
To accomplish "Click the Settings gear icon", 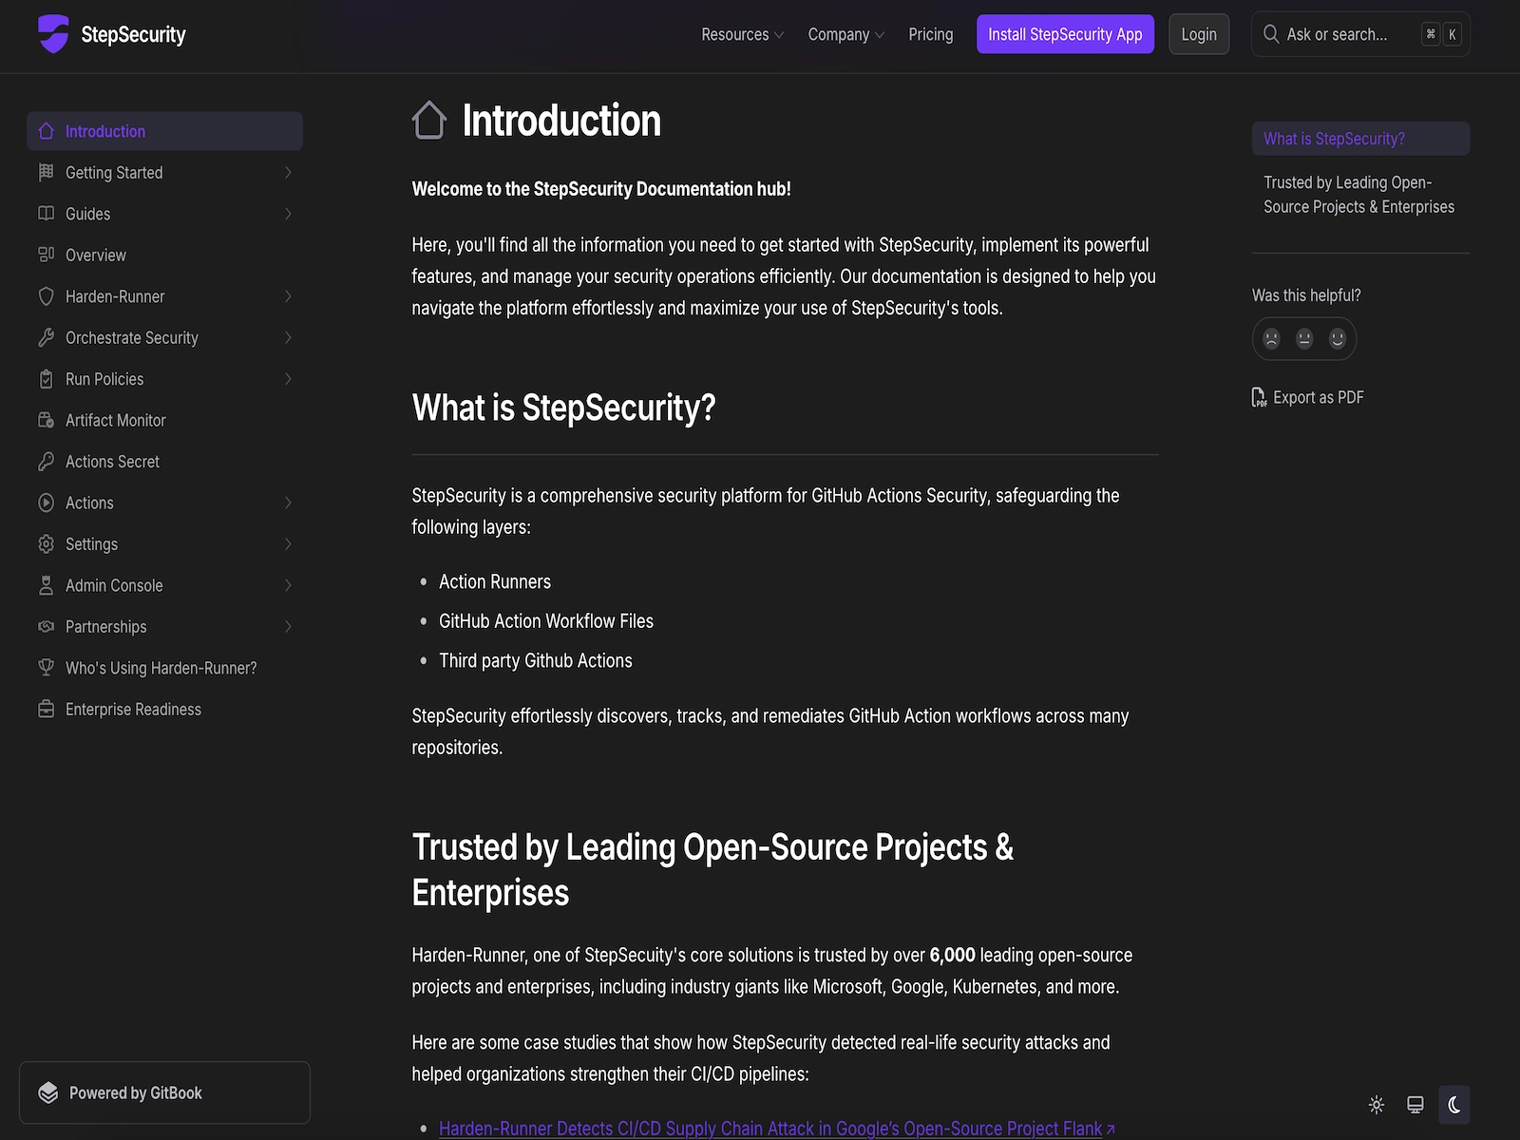I will [46, 544].
